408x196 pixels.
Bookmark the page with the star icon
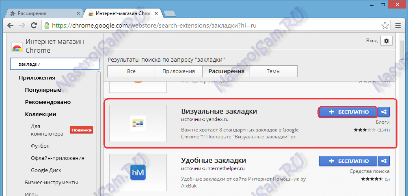[x=385, y=26]
